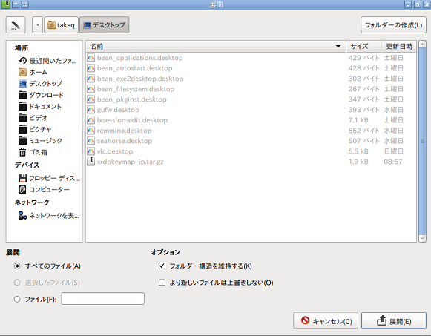Click the path bar back arrow

[37, 25]
